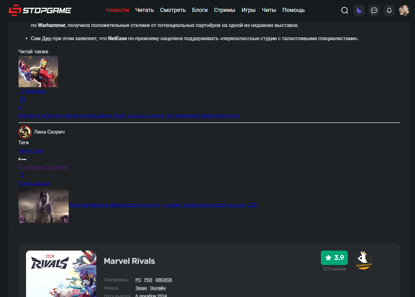Select the Индустрия tag
Viewport: 415px width, 297px height.
[31, 151]
